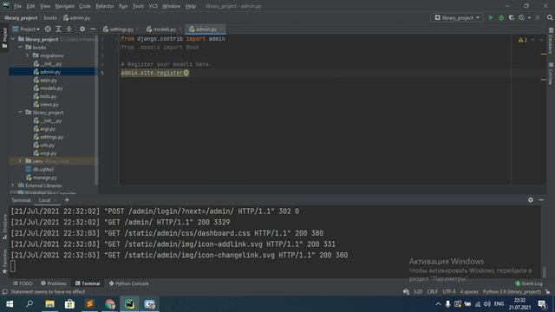Open the Python Console tab
Screen dimensions: 555x312
[129, 283]
